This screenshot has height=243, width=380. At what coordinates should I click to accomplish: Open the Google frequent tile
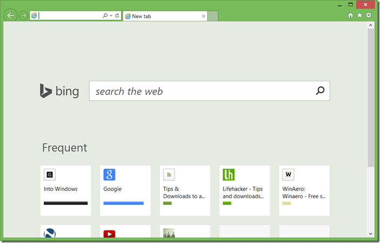[x=125, y=191]
